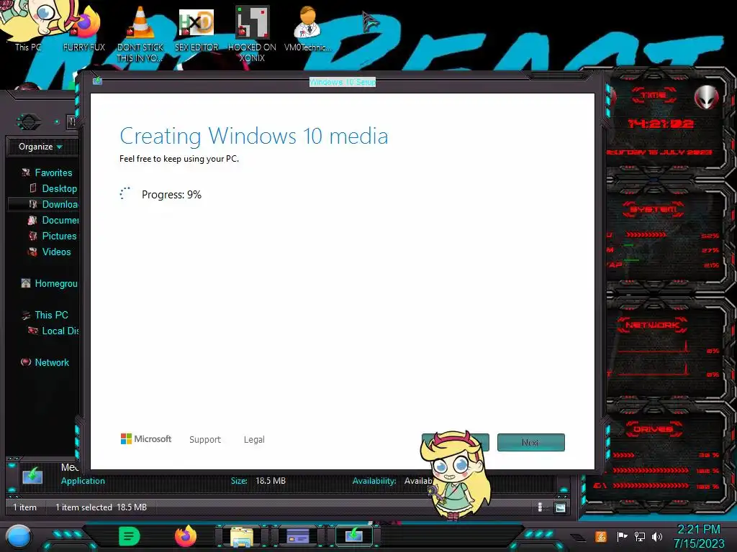Click the network icon in the system tray

pos(640,536)
